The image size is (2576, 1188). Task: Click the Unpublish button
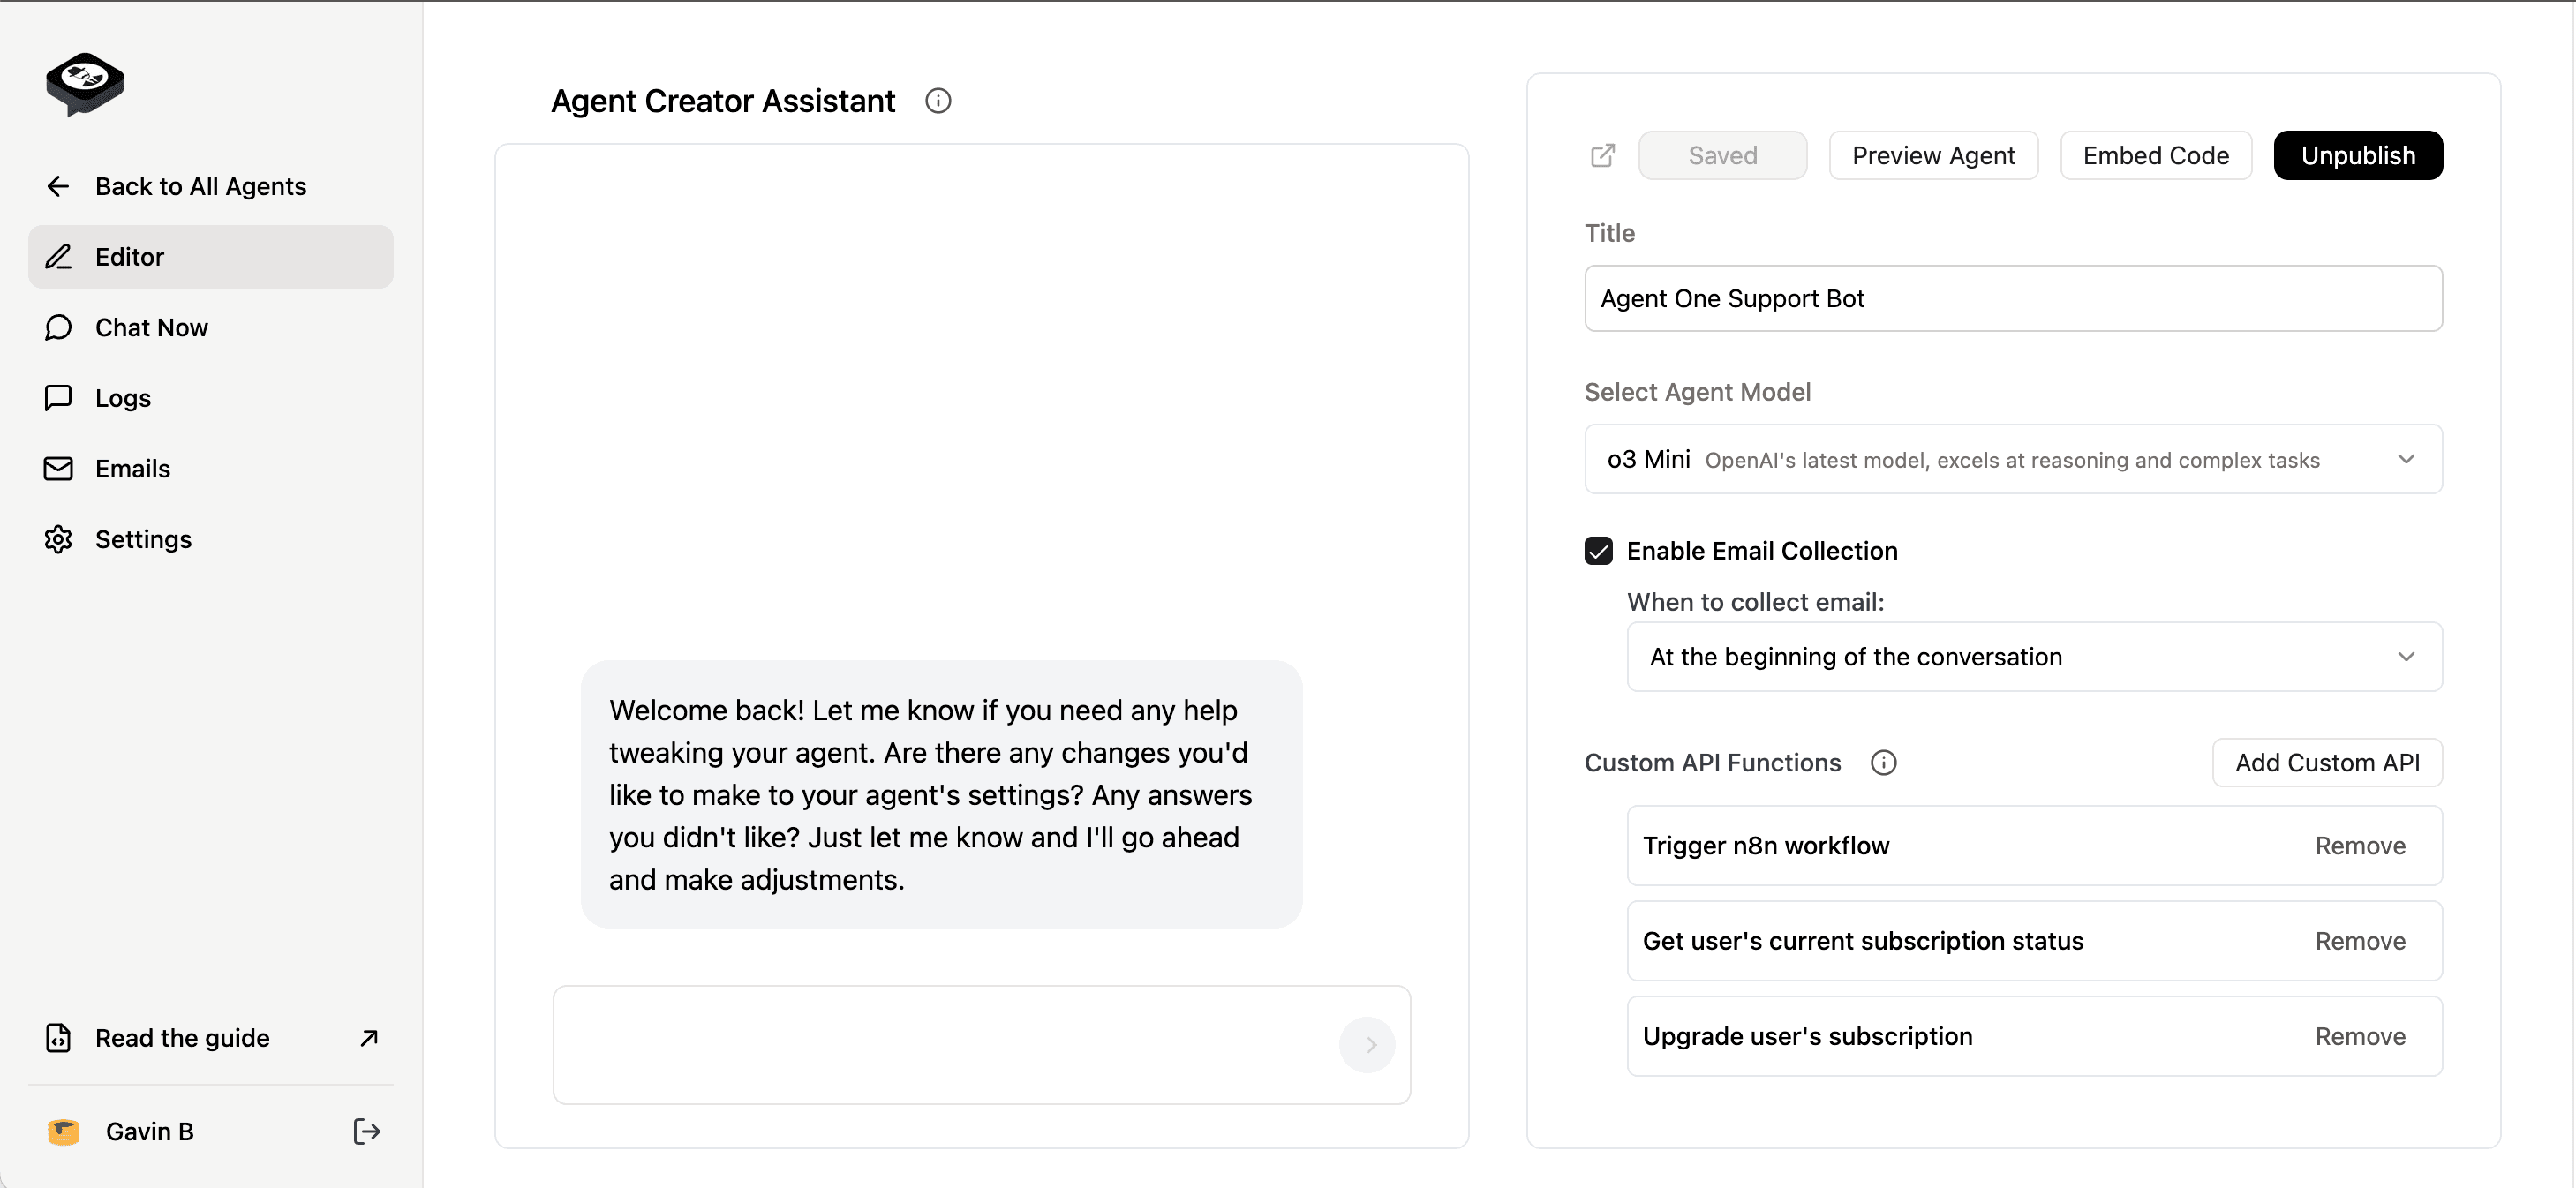point(2354,154)
